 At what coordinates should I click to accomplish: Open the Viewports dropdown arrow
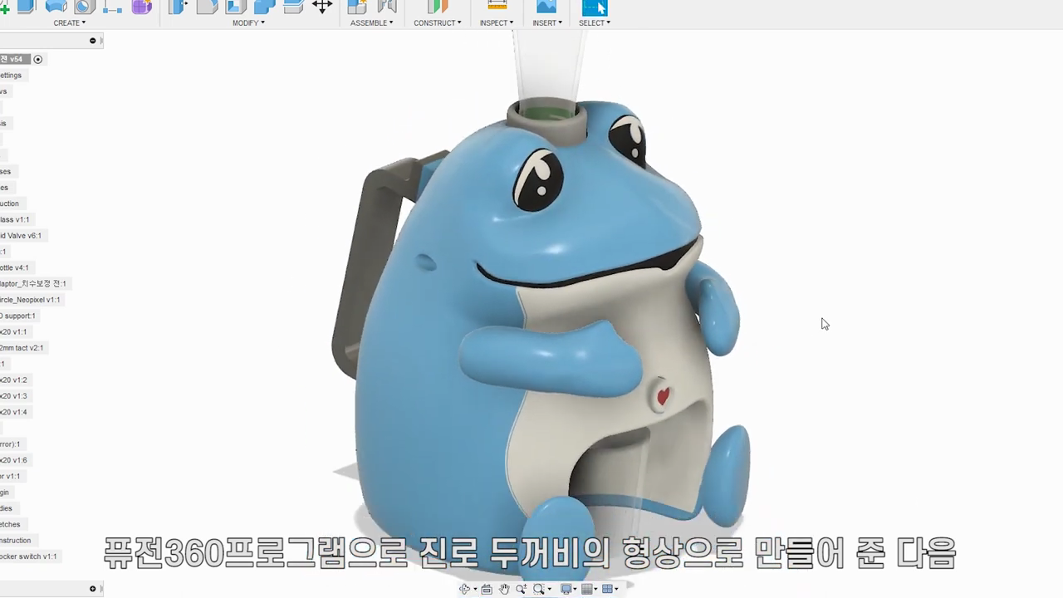pyautogui.click(x=617, y=590)
